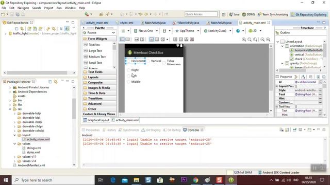Image resolution: width=330 pixels, height=185 pixels.
Task: Click the Android SDK Content Loader status icon
Action: 260,173
